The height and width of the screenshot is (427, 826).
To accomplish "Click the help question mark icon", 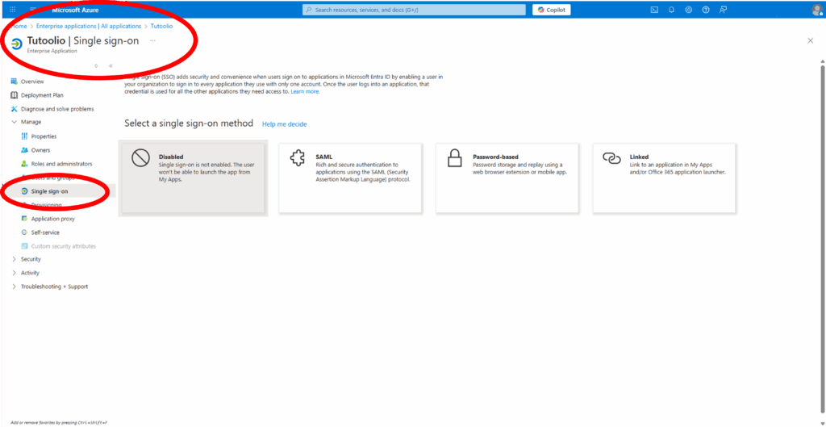I will click(x=706, y=10).
